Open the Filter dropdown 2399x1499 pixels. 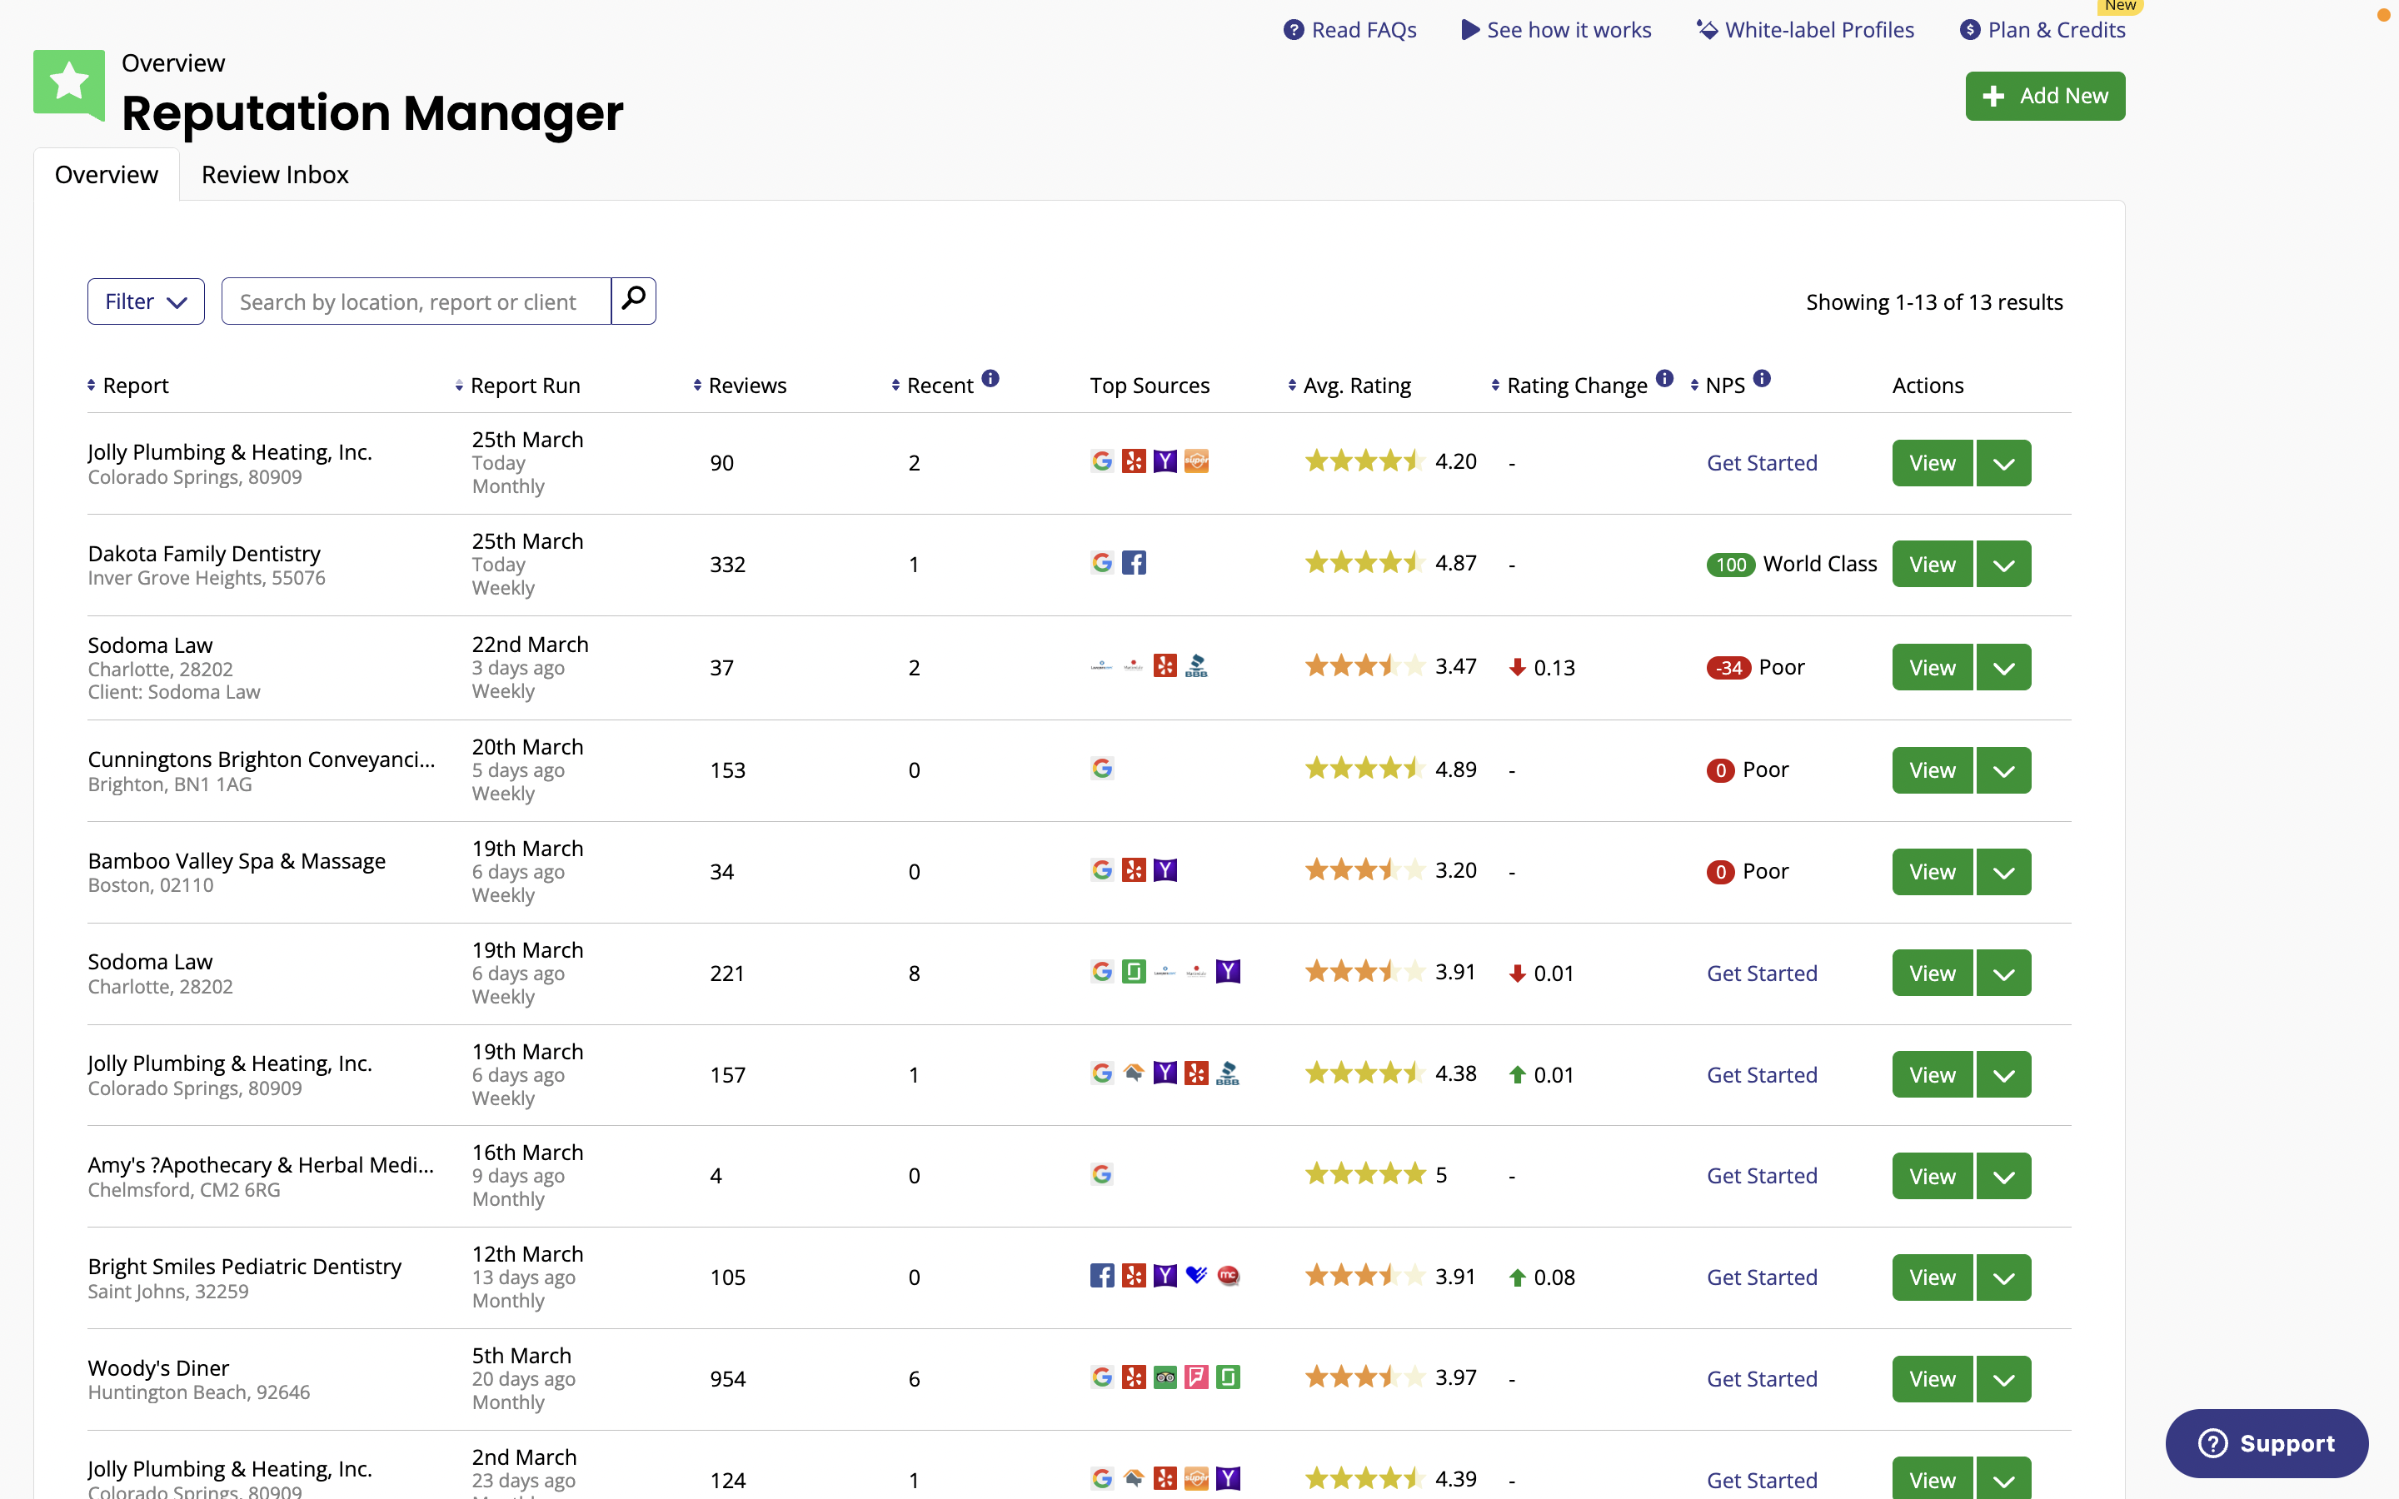coord(145,301)
